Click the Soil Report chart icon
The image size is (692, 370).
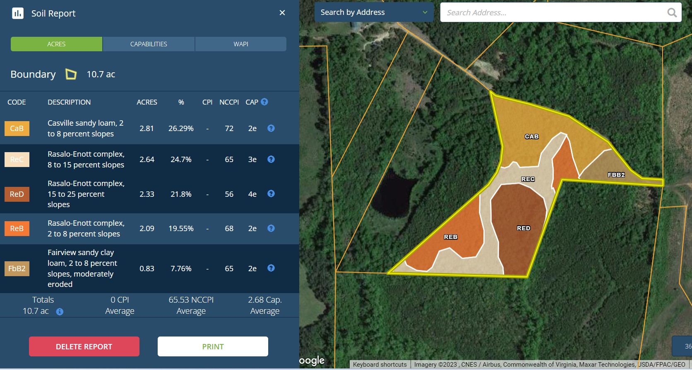click(18, 13)
